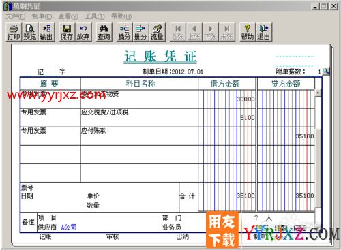Save the voucher with 保存 icon
The height and width of the screenshot is (250, 341).
[67, 32]
